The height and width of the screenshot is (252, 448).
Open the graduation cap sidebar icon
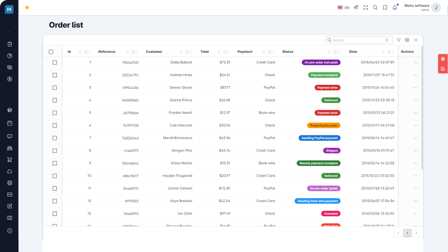10,110
